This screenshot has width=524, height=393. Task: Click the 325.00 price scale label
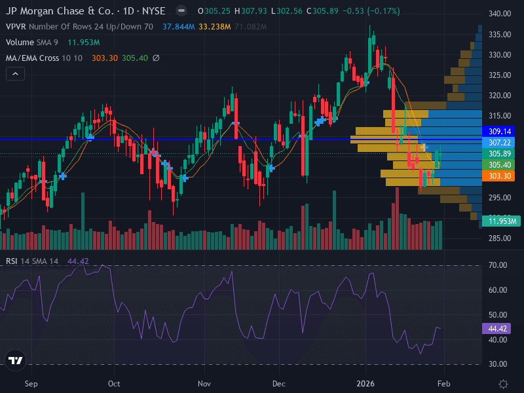point(500,75)
